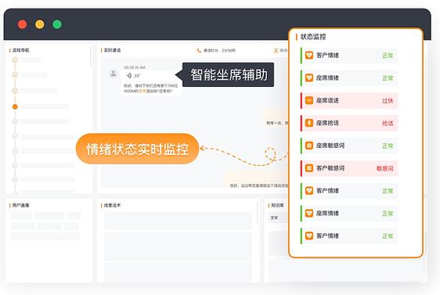Click the 客户敏感词 row icon
The image size is (440, 295).
pyautogui.click(x=309, y=168)
